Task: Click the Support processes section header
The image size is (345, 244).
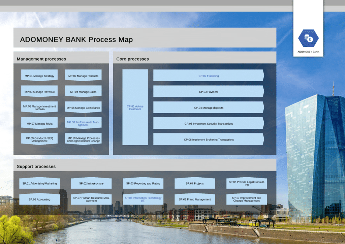Action: 36,166
